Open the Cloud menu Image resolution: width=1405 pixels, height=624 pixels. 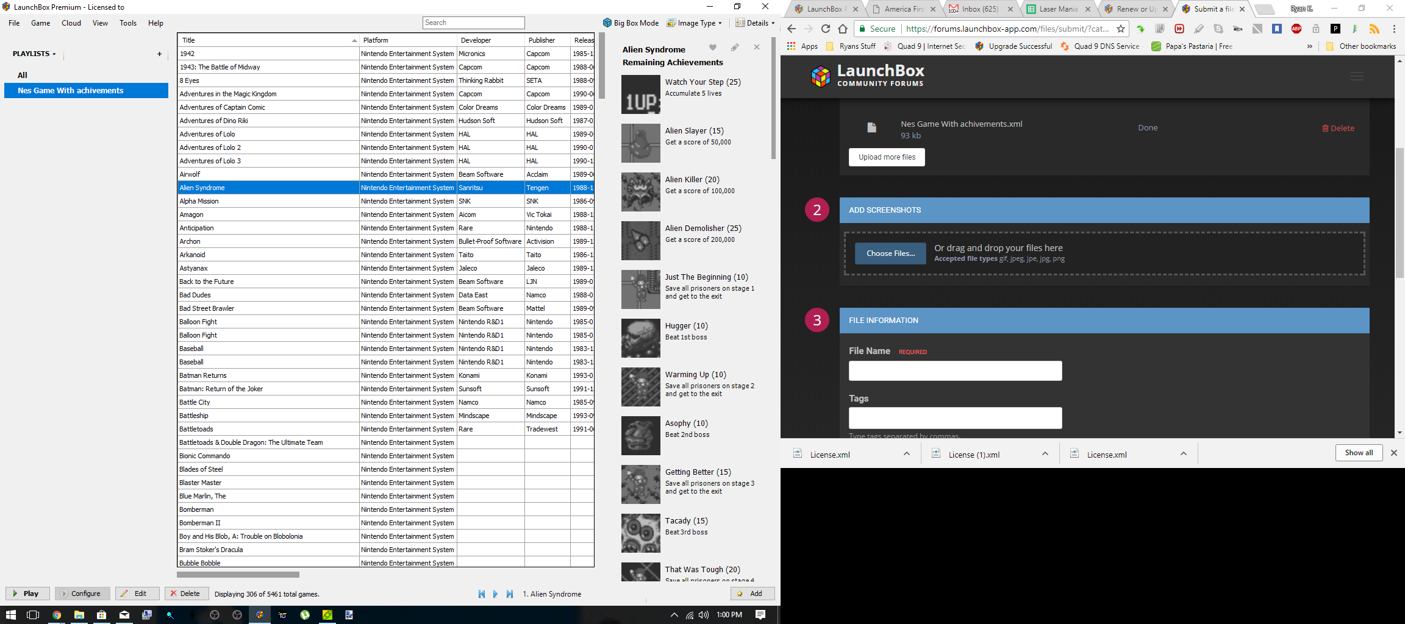click(x=71, y=23)
